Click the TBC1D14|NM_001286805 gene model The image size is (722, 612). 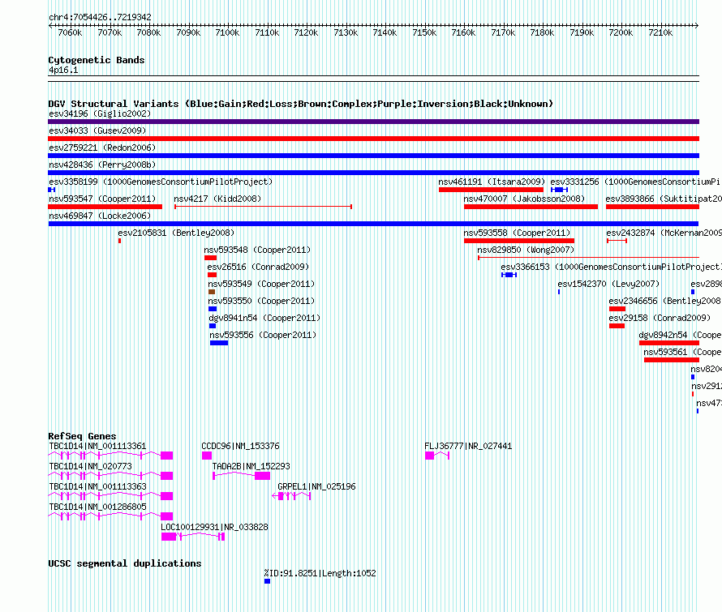(x=110, y=516)
